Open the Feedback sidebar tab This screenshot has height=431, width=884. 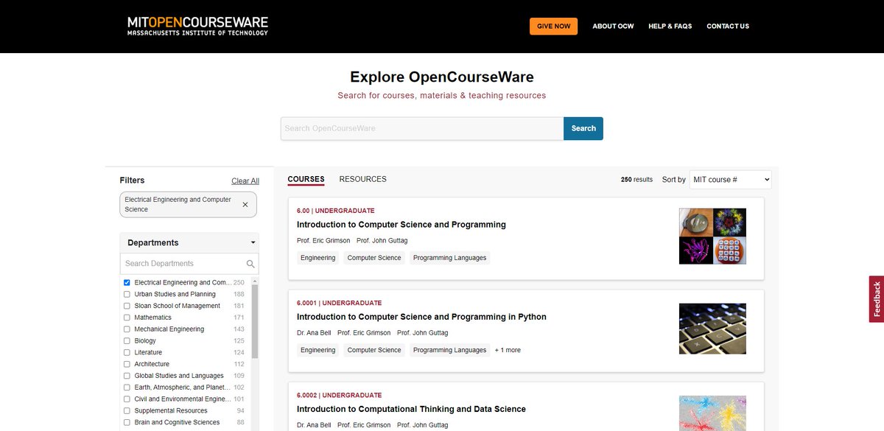876,298
